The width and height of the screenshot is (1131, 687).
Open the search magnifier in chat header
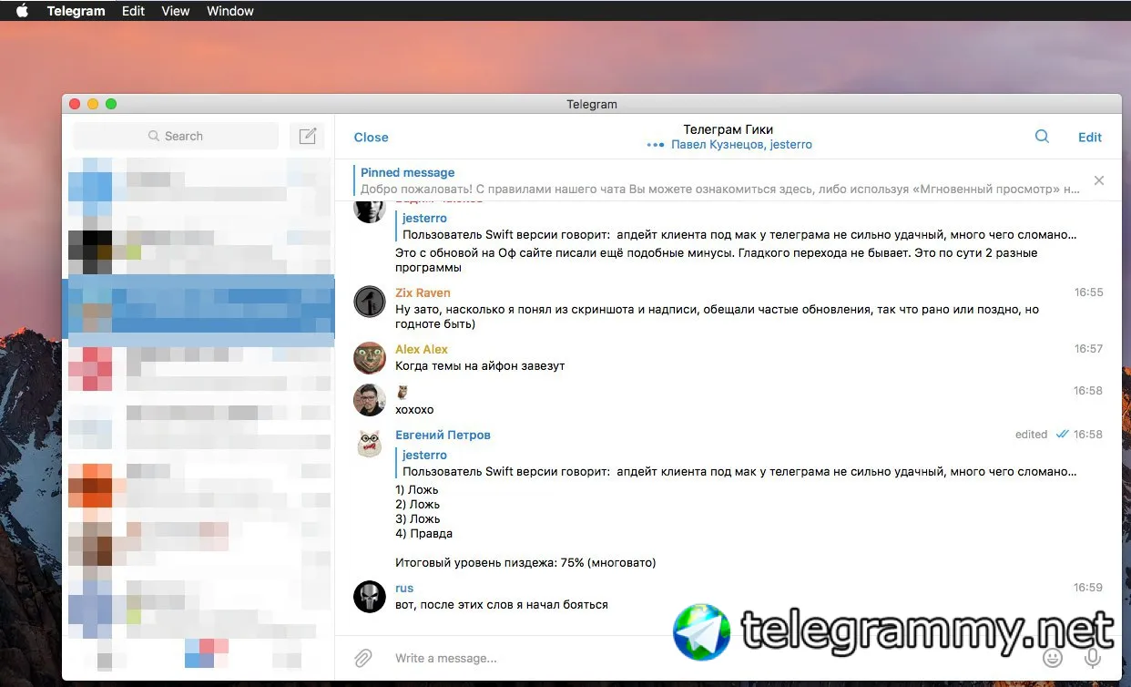(1042, 137)
